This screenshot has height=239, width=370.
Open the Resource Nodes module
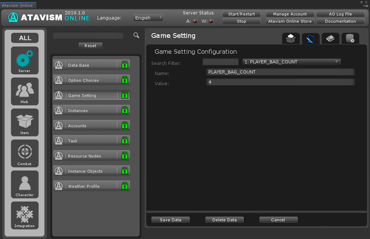(x=85, y=156)
